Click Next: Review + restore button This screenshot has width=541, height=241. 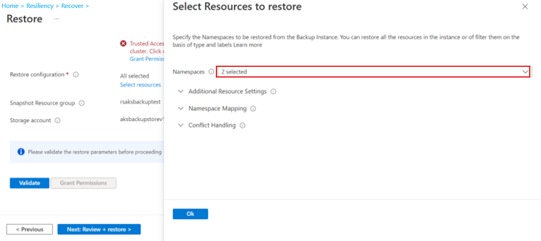[x=99, y=229]
